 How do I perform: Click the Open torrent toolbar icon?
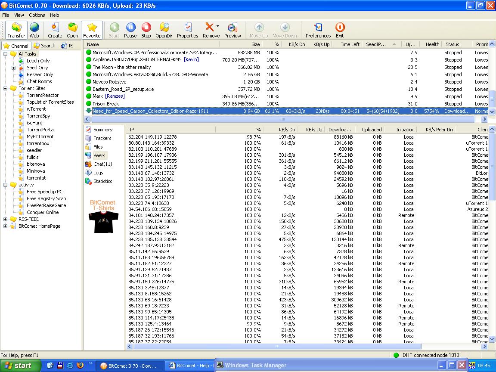(72, 30)
